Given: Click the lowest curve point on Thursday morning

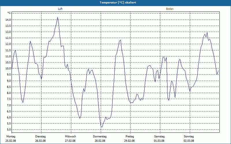Looking at the screenshot, I should pos(102,127).
